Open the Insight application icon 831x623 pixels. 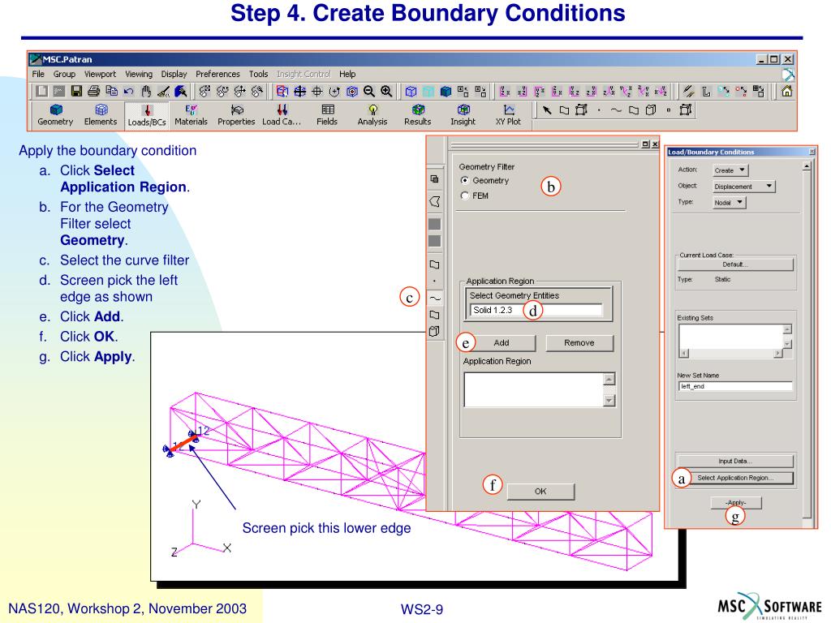click(x=463, y=115)
